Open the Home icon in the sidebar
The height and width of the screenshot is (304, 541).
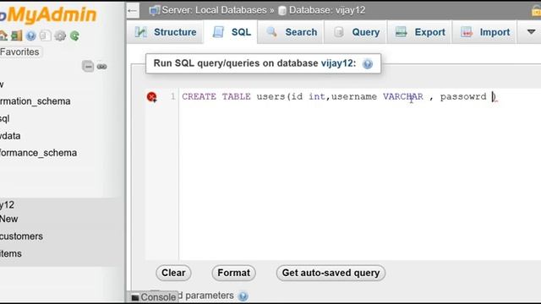pos(3,35)
